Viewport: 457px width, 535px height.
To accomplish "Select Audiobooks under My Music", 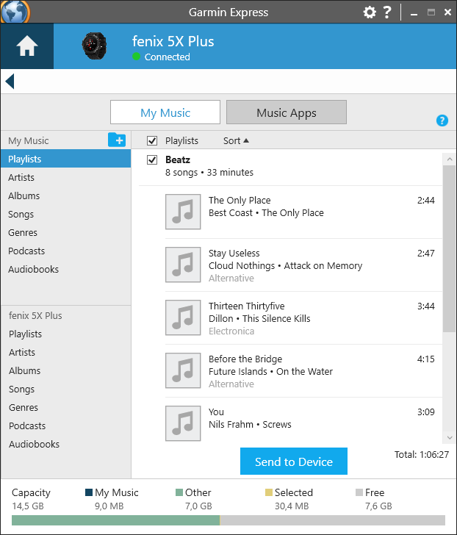I will point(65,270).
